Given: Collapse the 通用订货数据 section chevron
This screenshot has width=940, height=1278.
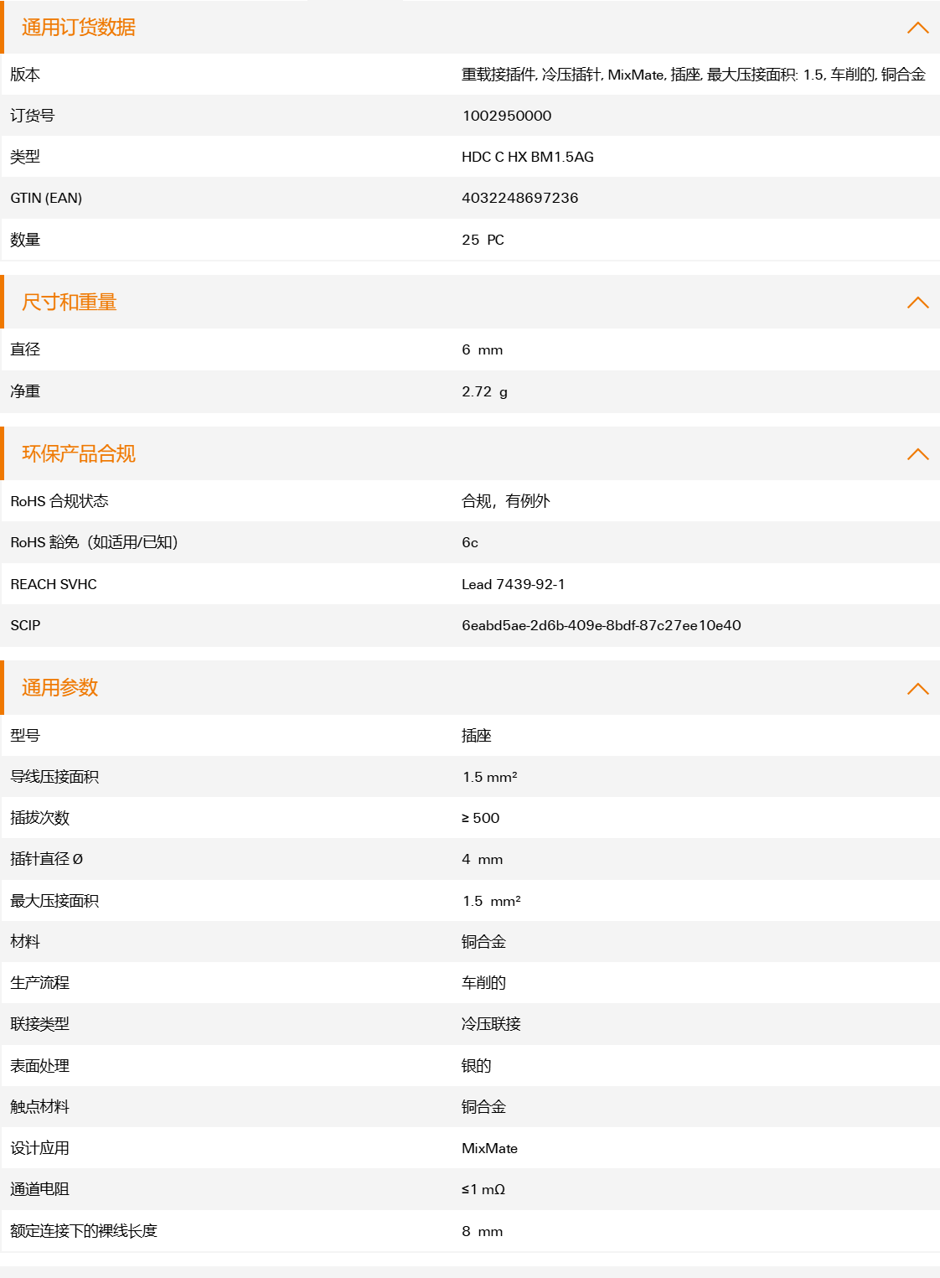Looking at the screenshot, I should pos(917,28).
